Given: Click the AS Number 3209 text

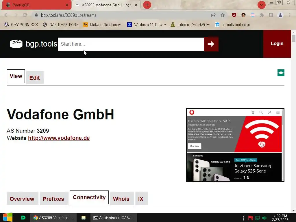Looking at the screenshot, I should click(x=28, y=131).
